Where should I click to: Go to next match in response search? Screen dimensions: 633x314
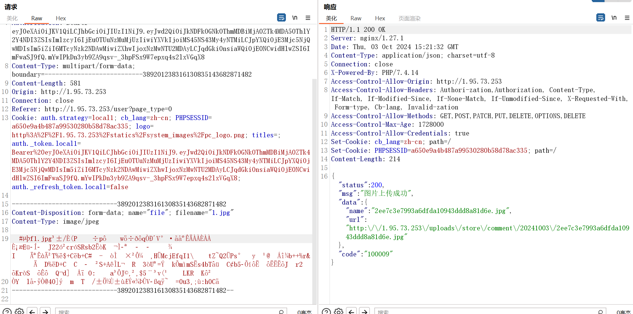pos(364,311)
